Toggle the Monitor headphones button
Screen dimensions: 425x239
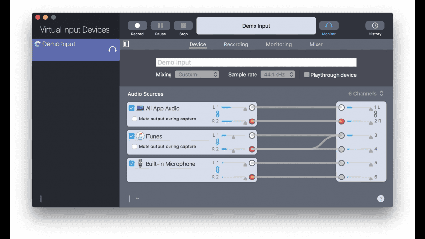pos(329,26)
